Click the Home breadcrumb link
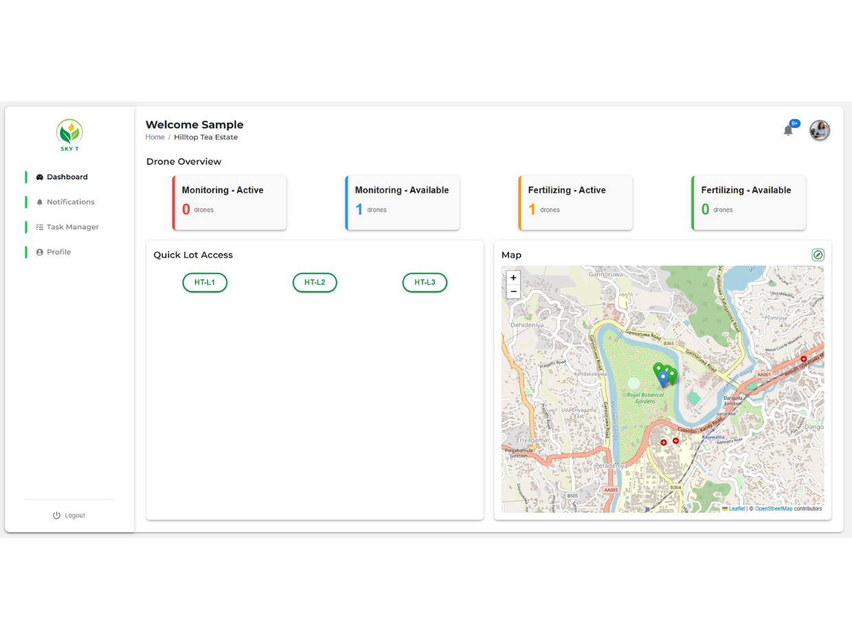 155,137
